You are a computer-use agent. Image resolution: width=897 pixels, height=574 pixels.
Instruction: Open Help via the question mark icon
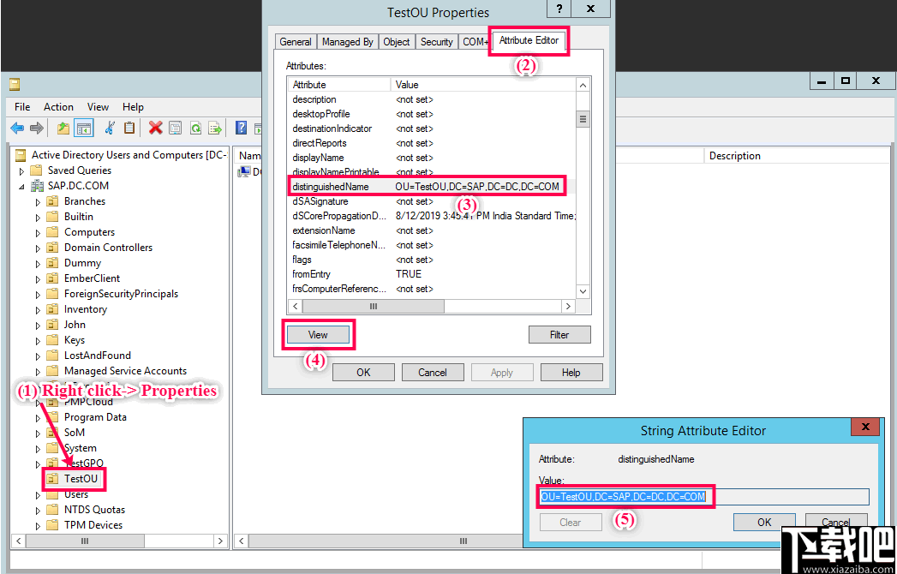tap(241, 128)
